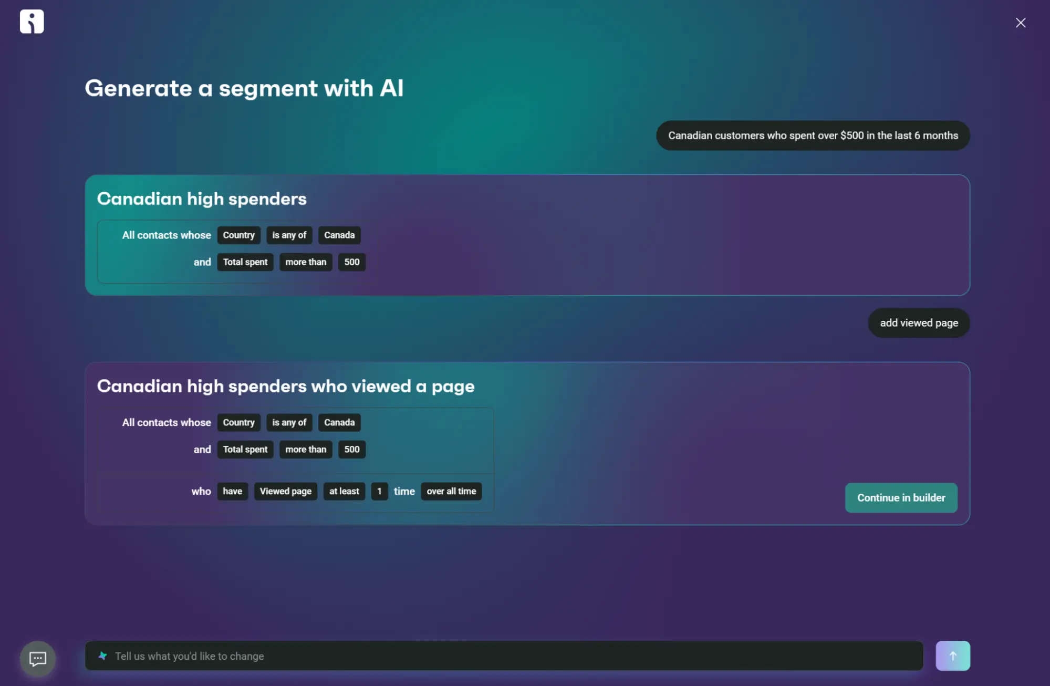Click 'All contacts whose' in first segment card
This screenshot has height=686, width=1050.
click(x=167, y=235)
